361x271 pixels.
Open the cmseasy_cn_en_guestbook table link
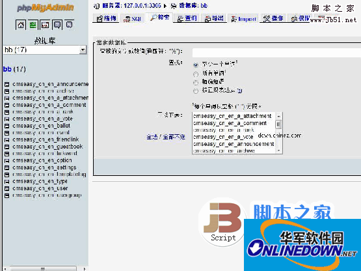point(47,147)
